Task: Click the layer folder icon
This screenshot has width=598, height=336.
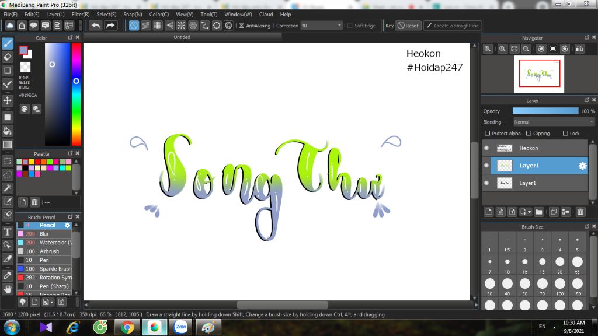Action: tap(539, 212)
